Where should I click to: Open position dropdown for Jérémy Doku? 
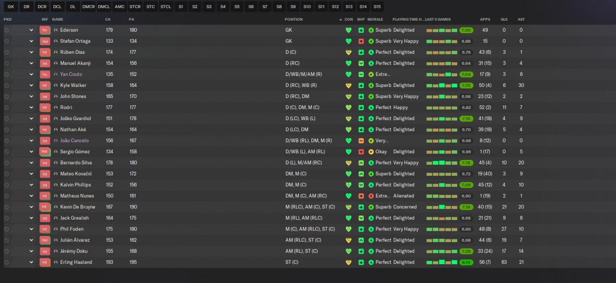pyautogui.click(x=31, y=251)
